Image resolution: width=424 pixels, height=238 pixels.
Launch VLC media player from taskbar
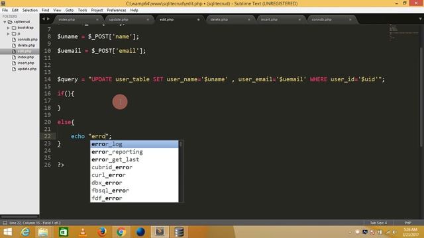pos(83,232)
